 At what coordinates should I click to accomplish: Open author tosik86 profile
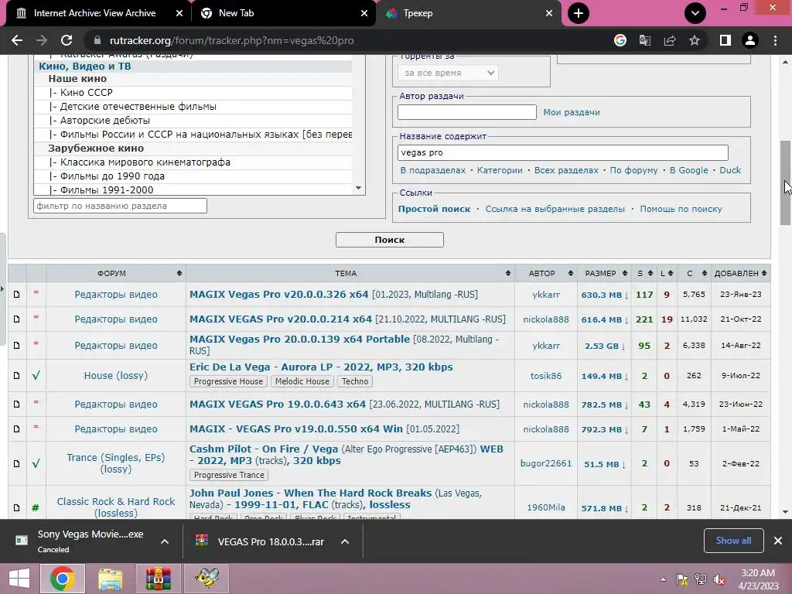point(545,376)
